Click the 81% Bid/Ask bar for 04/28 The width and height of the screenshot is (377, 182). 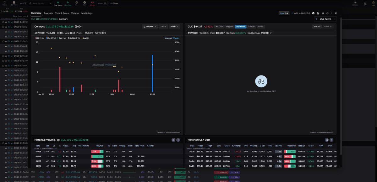[x=97, y=156]
